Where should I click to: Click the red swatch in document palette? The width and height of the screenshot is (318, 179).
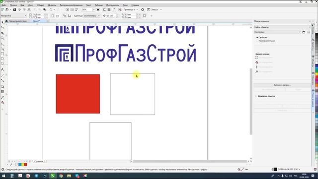(25, 165)
